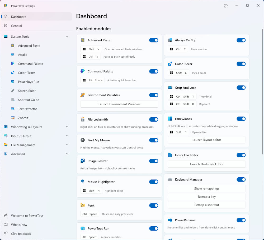264x240 pixels.
Task: Click the Crop And Lock card icon
Action: pos(170,87)
